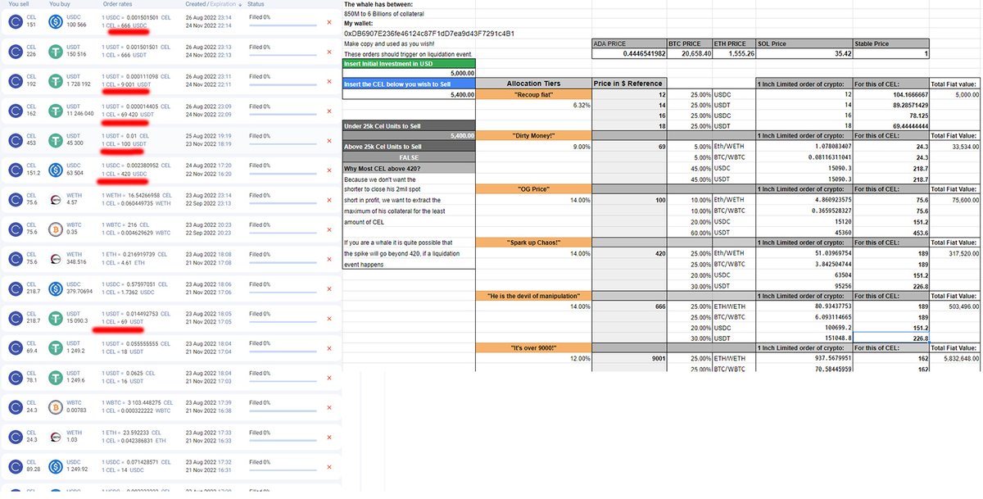Click the CEL icon of the 151 CEL order
983x499 pixels.
15,21
